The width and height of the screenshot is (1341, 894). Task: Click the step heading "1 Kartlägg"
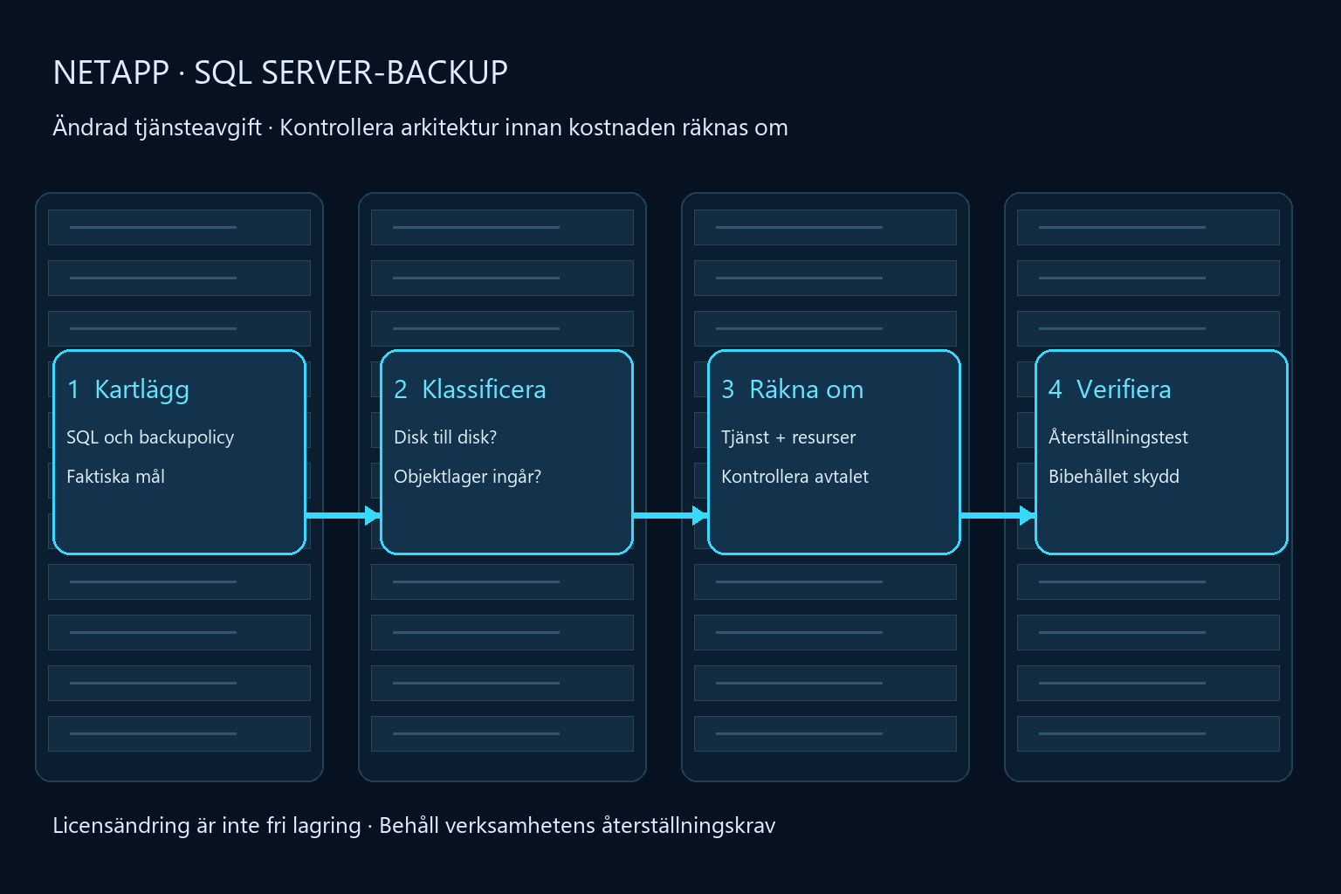click(128, 389)
